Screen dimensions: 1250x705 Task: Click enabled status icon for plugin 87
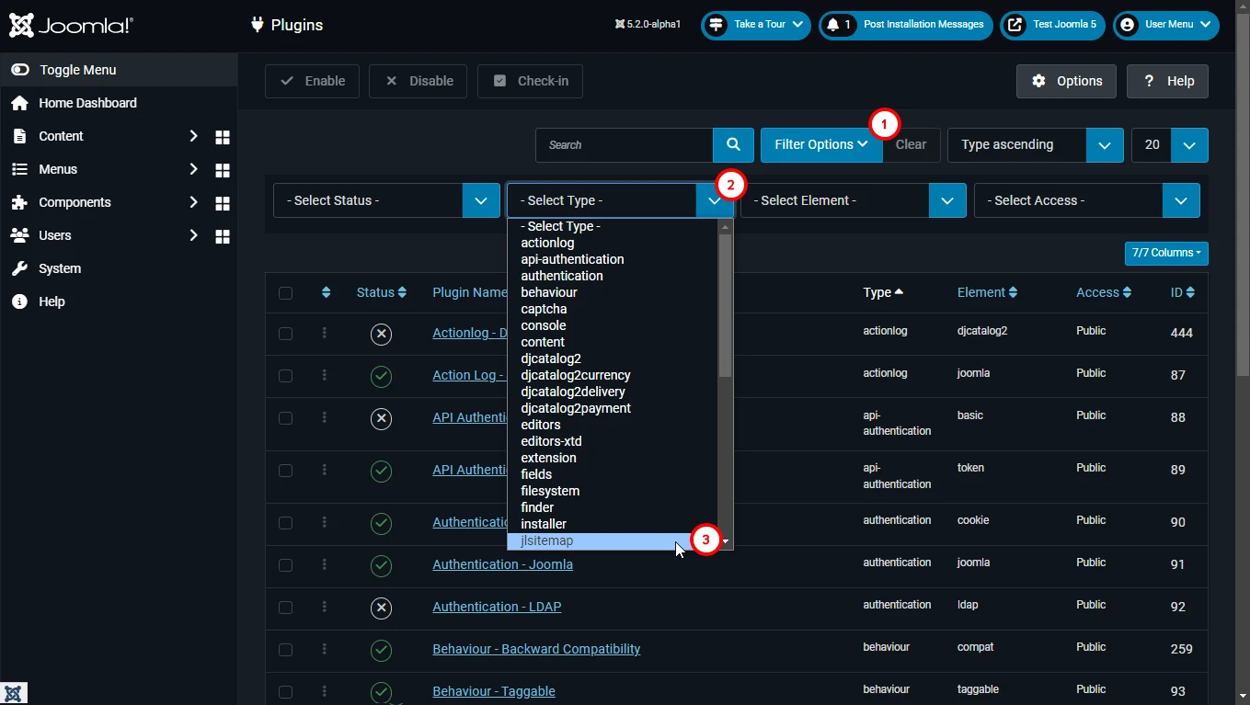pos(381,376)
